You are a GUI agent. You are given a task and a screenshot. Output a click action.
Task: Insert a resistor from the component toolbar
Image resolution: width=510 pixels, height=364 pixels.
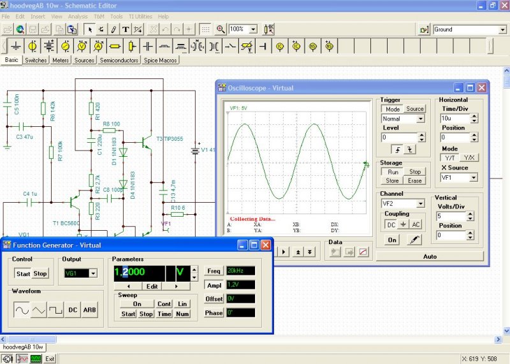click(x=115, y=46)
